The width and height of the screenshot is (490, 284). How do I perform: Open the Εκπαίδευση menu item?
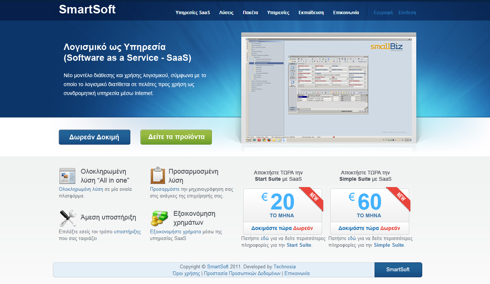(x=311, y=12)
